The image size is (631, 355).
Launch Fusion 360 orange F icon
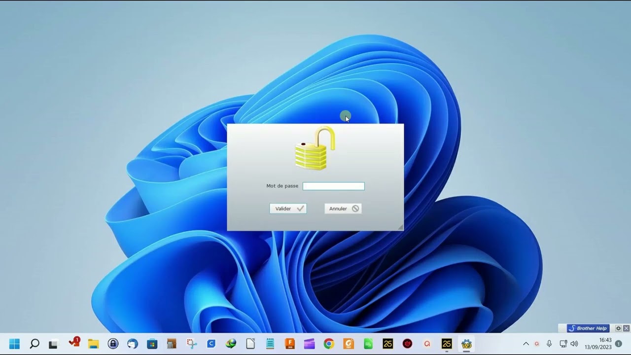[290, 344]
